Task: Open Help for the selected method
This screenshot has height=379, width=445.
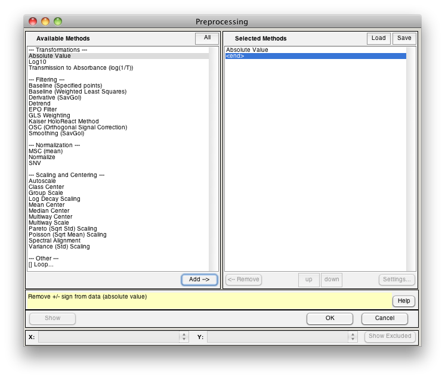Action: coord(403,302)
